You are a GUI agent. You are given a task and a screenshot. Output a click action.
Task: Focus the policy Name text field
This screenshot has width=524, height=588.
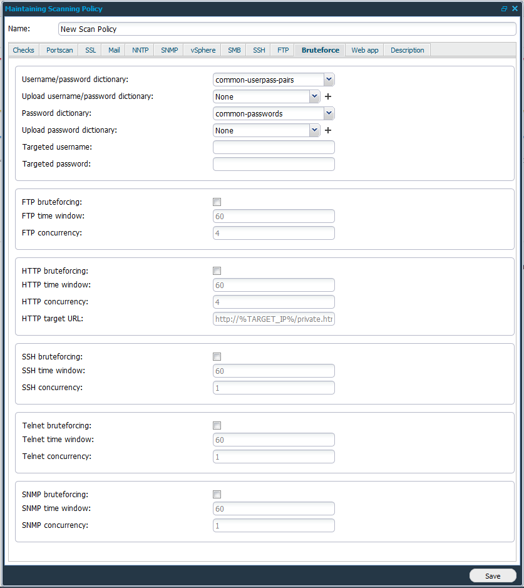(287, 29)
